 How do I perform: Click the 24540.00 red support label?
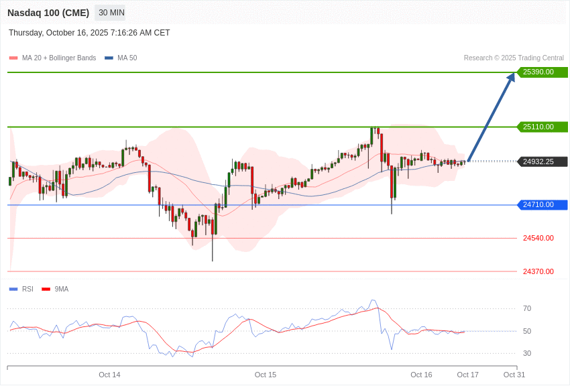538,238
